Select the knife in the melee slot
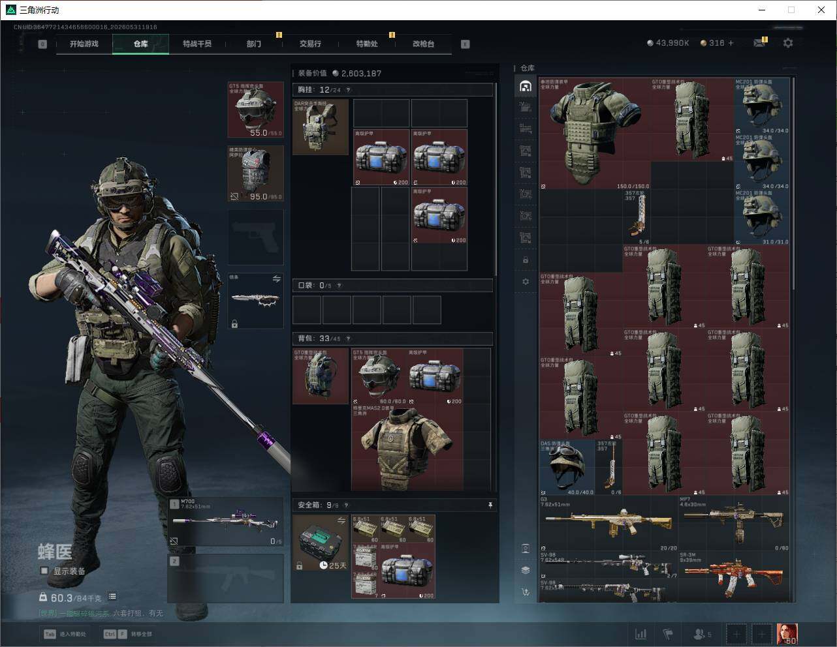Viewport: 837px width, 647px height. pos(255,301)
